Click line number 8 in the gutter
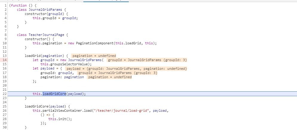The height and width of the screenshot is (130, 297). tap(6, 35)
